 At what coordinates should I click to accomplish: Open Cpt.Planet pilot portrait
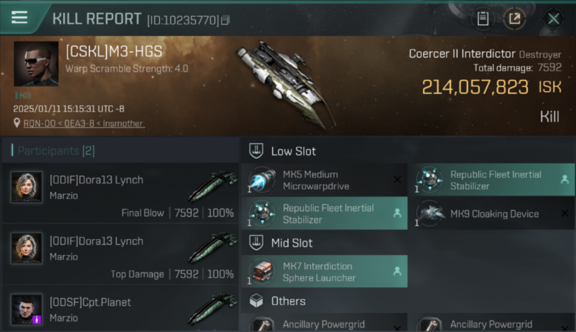click(27, 309)
